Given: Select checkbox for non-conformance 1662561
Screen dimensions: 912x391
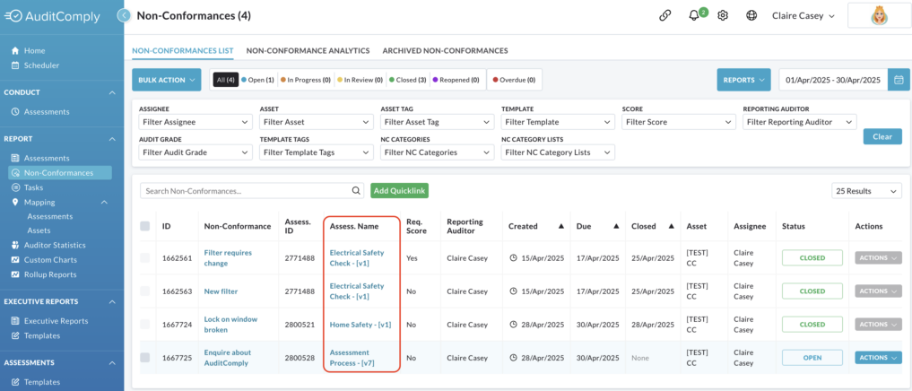Looking at the screenshot, I should (x=145, y=257).
